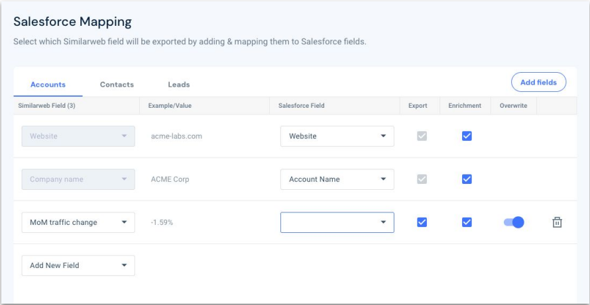Click the Overwrite column header
This screenshot has height=305, width=590.
pos(513,106)
